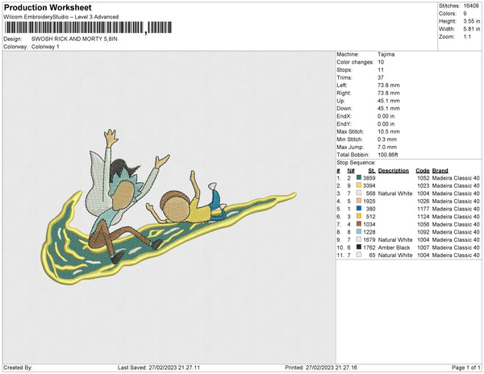Click the 'Stop Sequence:' heading
The width and height of the screenshot is (484, 374).
click(x=356, y=163)
